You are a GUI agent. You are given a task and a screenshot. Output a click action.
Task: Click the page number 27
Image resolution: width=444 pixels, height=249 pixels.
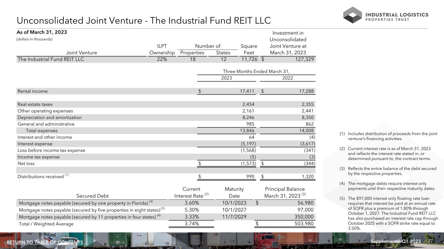(430, 242)
